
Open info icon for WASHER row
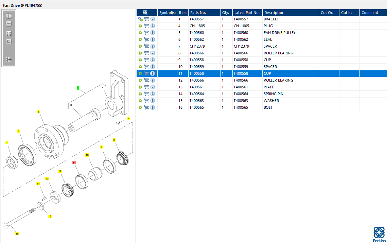click(x=153, y=101)
